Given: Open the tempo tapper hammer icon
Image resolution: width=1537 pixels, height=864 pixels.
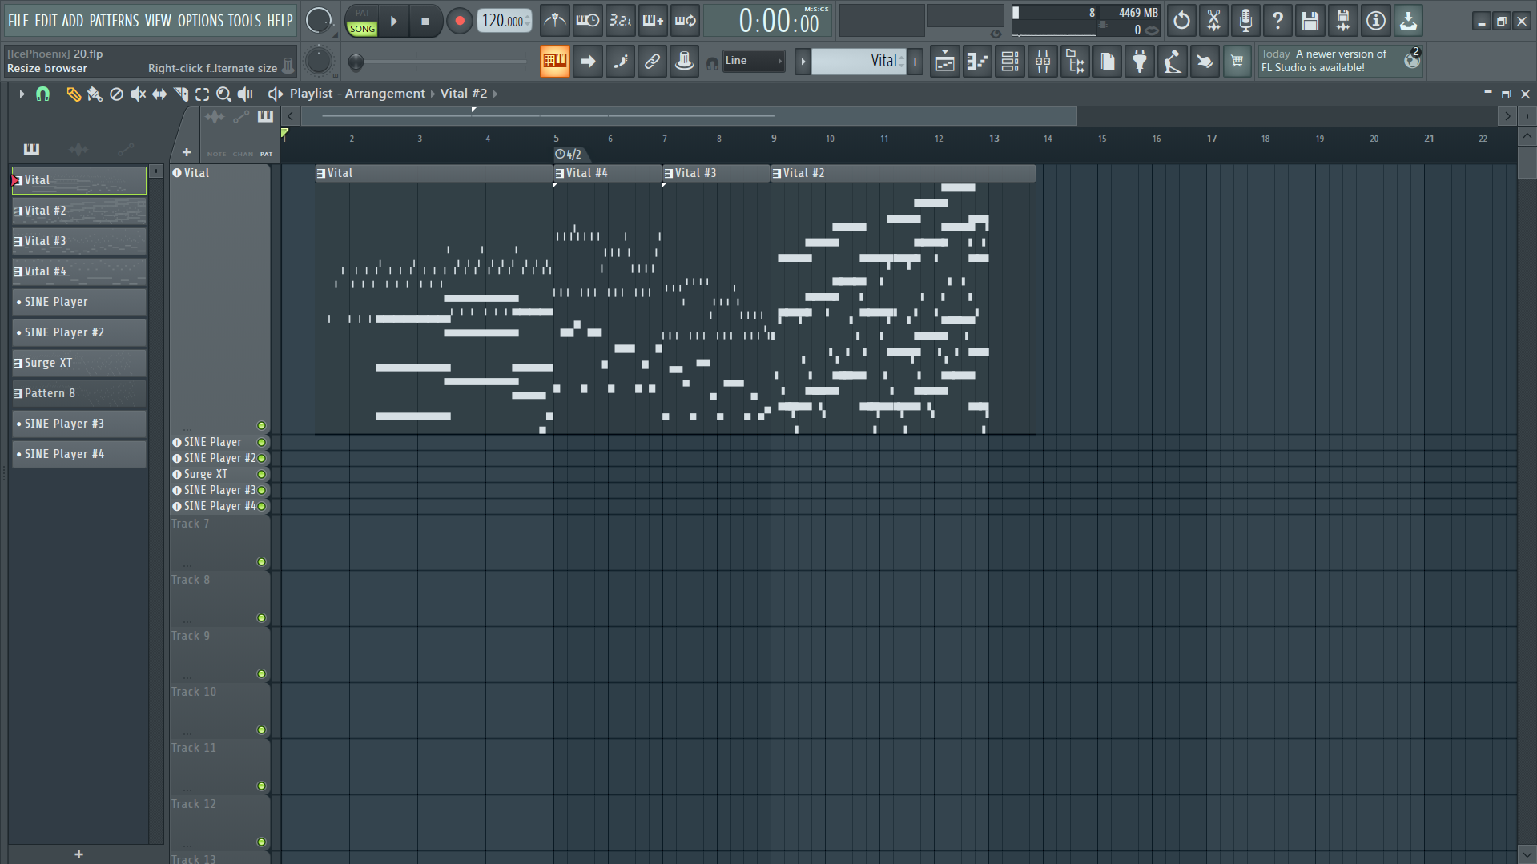Looking at the screenshot, I should (x=1172, y=62).
